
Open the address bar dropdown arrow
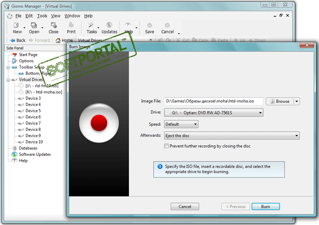click(x=151, y=40)
